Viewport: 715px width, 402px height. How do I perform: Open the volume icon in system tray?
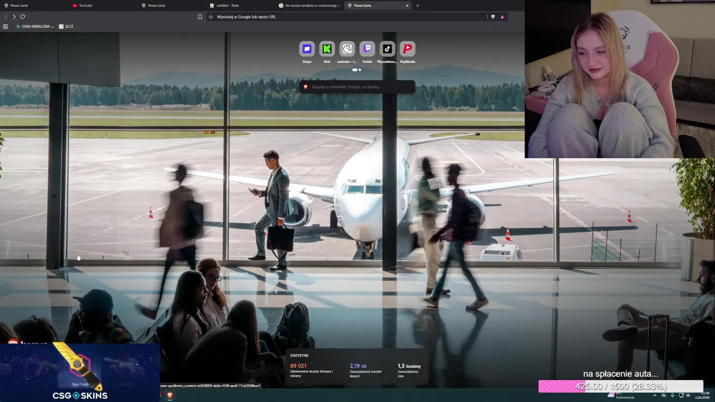point(689,395)
